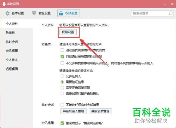Screen dimensions: 176x128
Task: Go to 防骚扰 in the sidebar
Action: pos(17,33)
